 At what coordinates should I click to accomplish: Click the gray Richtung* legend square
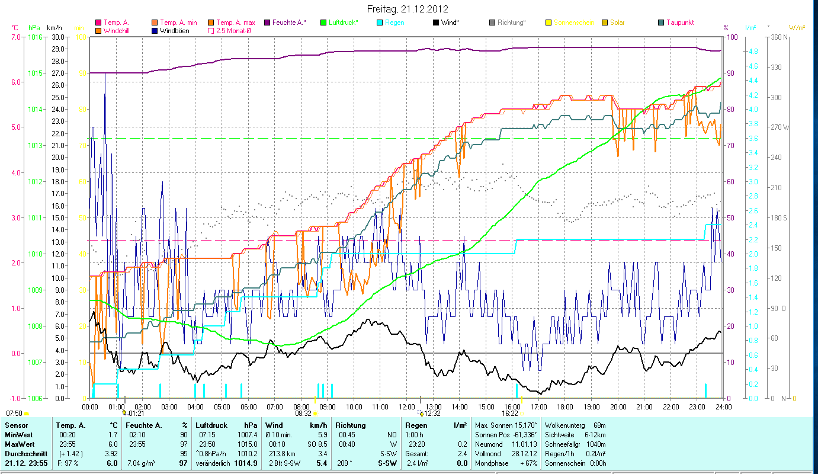pyautogui.click(x=492, y=23)
